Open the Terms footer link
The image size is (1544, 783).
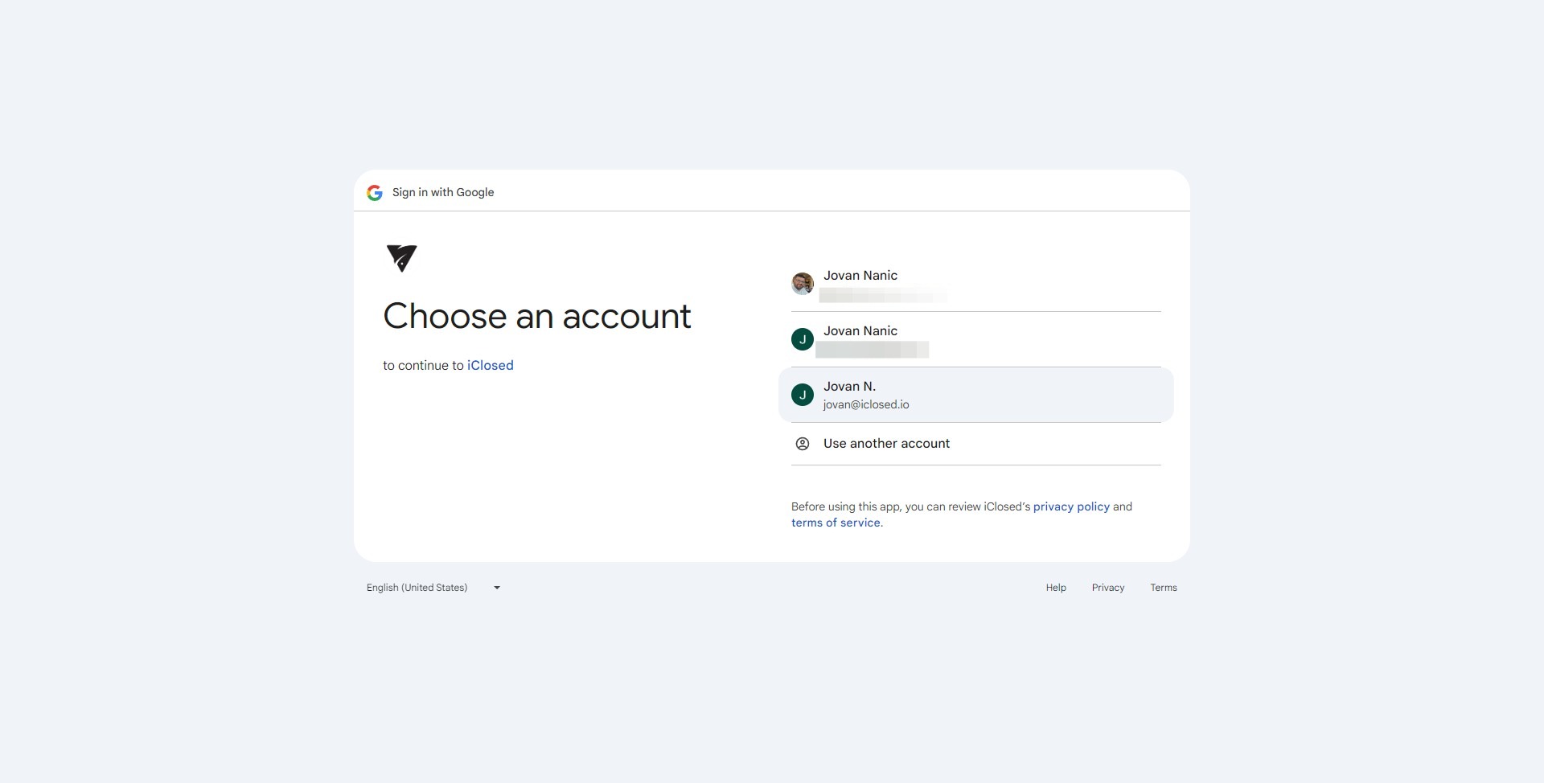(1164, 588)
